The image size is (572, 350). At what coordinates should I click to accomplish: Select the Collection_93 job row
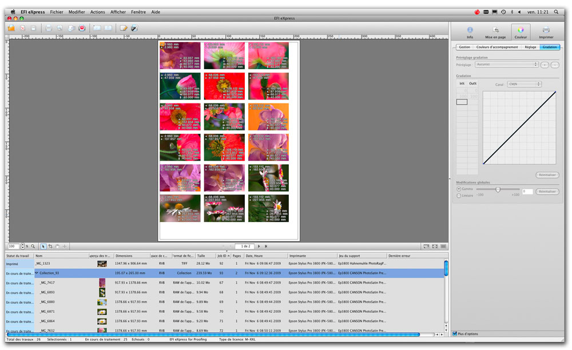pyautogui.click(x=225, y=273)
